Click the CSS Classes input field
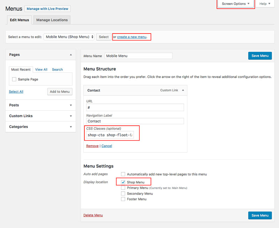Viewport: 279px width, 228px height. click(110, 135)
